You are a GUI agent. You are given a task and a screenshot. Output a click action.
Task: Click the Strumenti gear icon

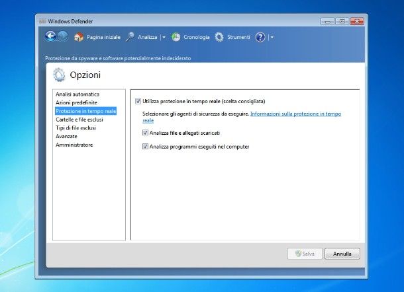(x=219, y=37)
